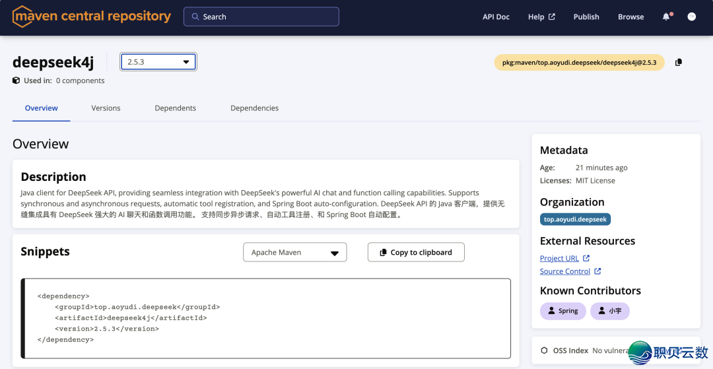Click the cube icon beside Used in

click(16, 81)
